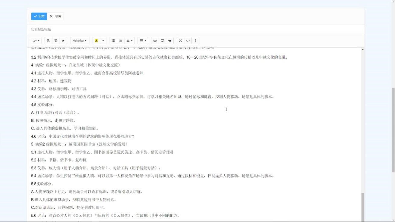
Task: Insert an unordered bullet list
Action: coord(113,41)
